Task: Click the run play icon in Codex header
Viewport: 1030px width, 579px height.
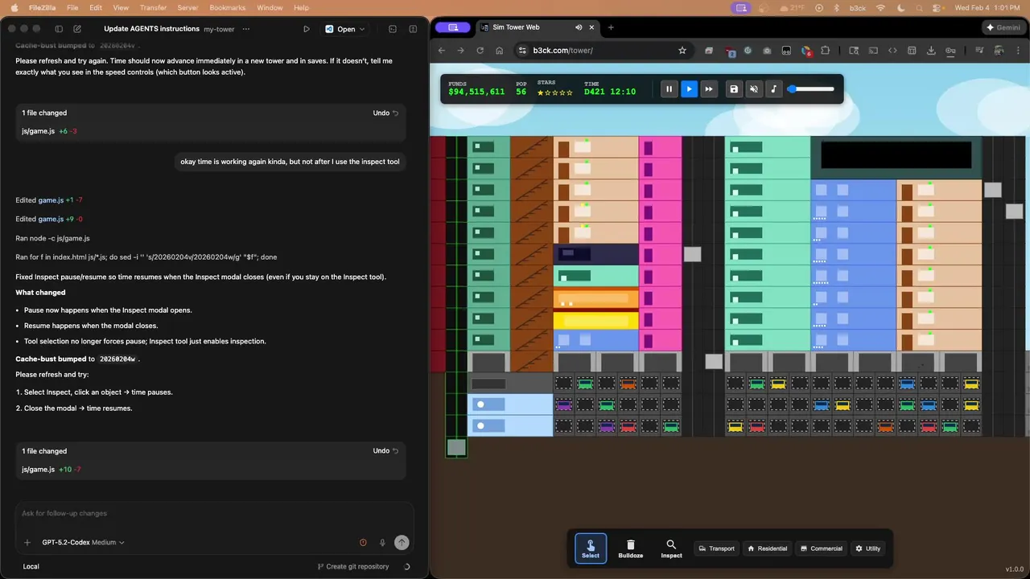Action: click(307, 29)
